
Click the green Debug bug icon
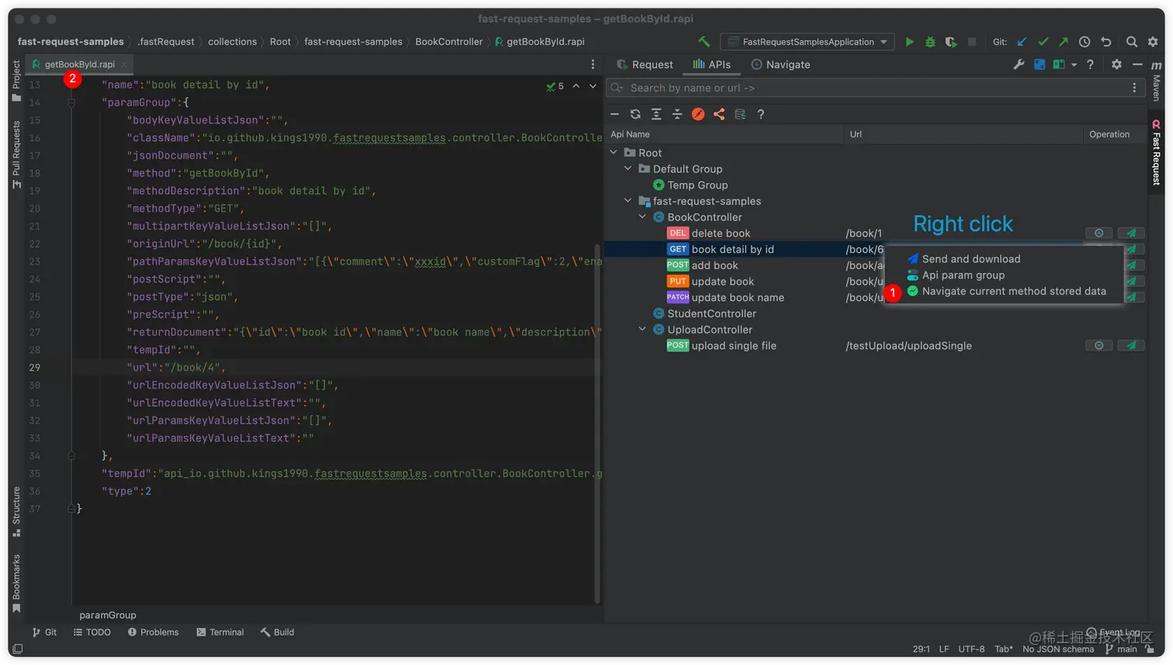click(x=930, y=42)
